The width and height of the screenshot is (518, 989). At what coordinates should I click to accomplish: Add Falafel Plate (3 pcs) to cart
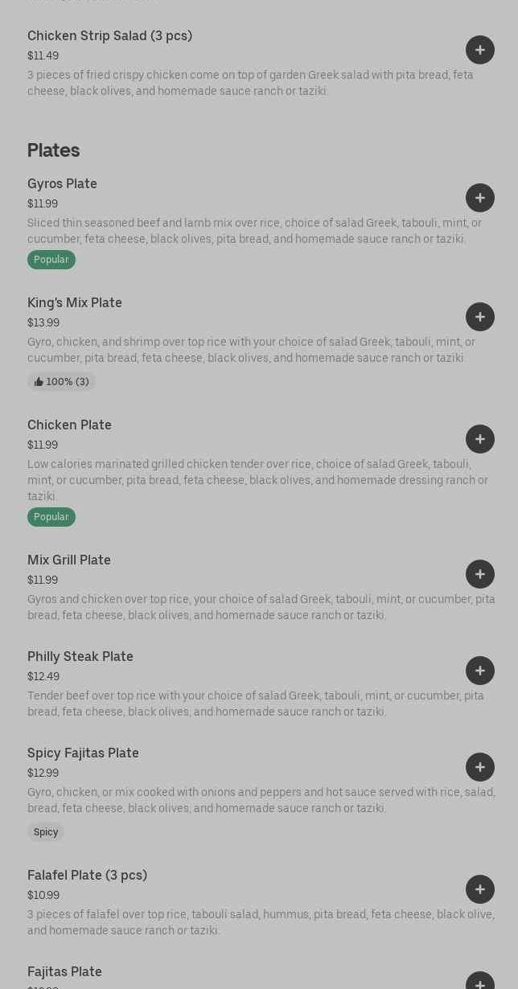point(480,889)
